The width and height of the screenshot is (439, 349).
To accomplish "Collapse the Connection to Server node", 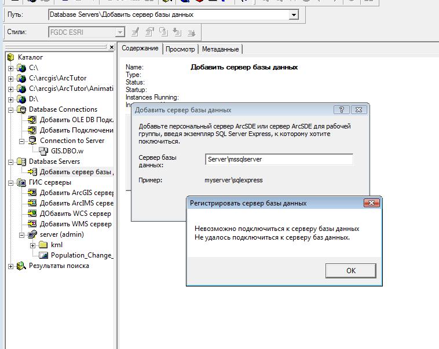I will point(21,141).
